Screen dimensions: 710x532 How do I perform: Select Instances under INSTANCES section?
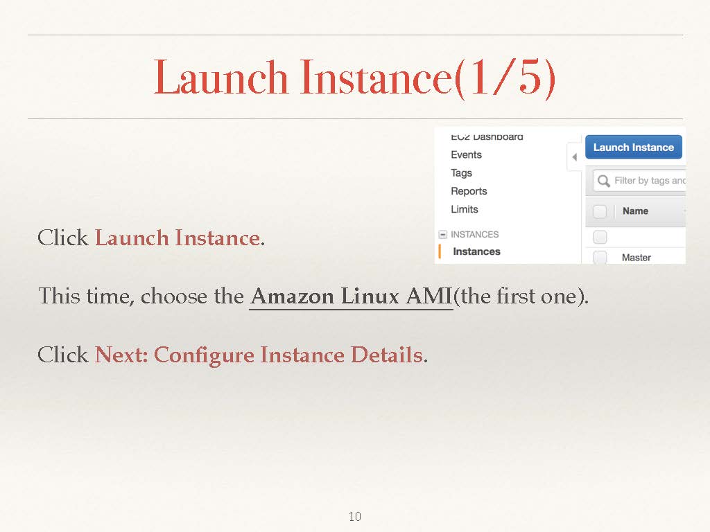click(476, 251)
